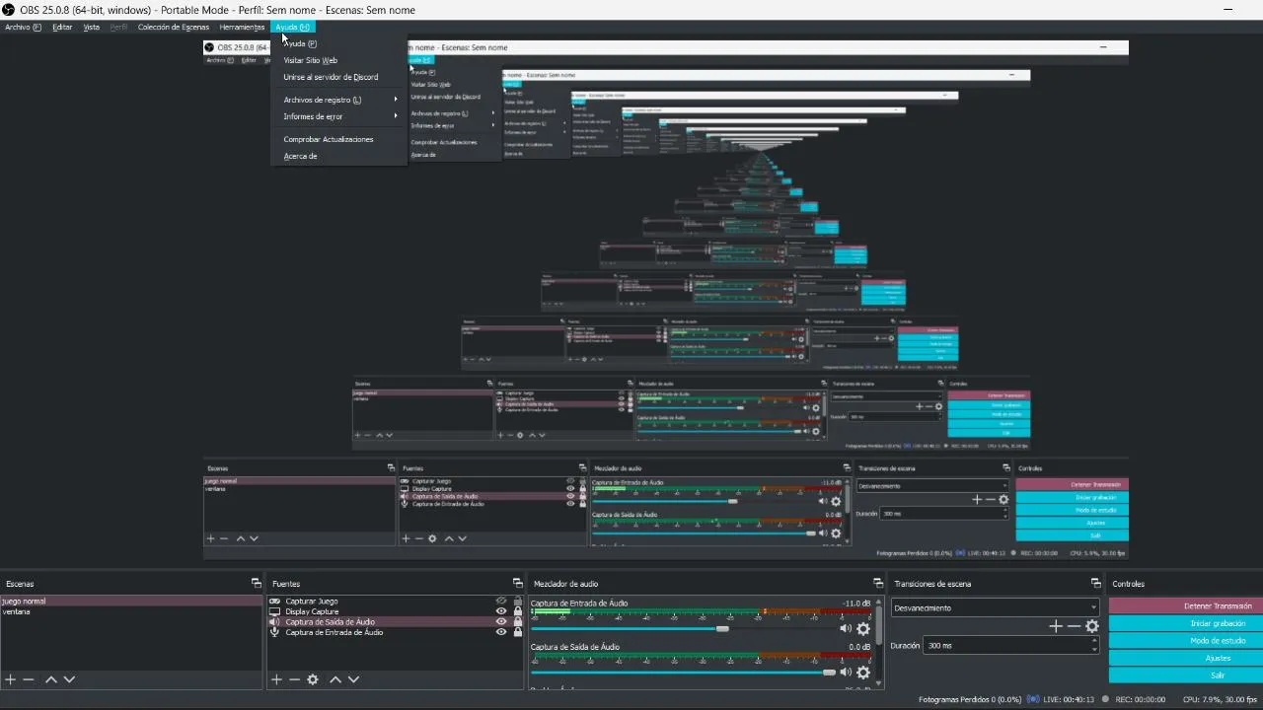1263x710 pixels.
Task: Toggle the lock on the Display Capture source
Action: click(517, 611)
